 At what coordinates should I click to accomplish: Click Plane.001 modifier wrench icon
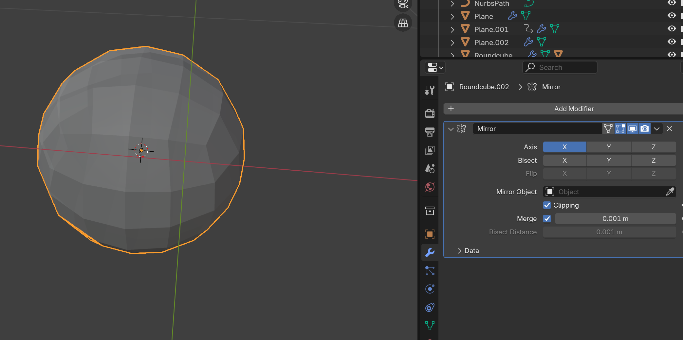tap(541, 29)
